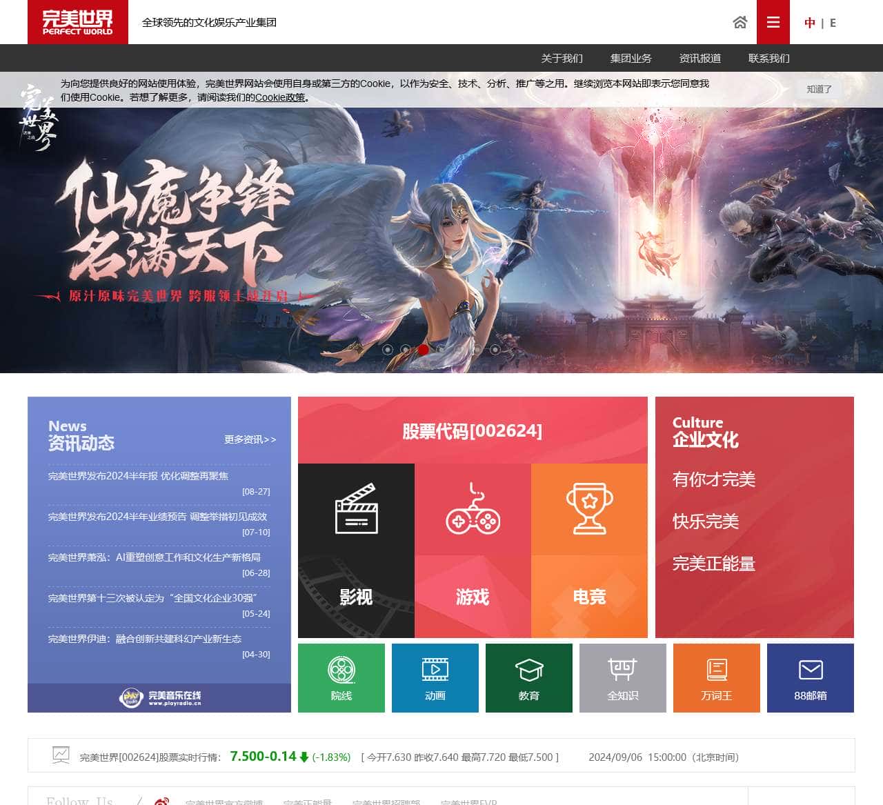Viewport: 883px width, 805px height.
Task: Select the third carousel dot
Action: pos(424,350)
